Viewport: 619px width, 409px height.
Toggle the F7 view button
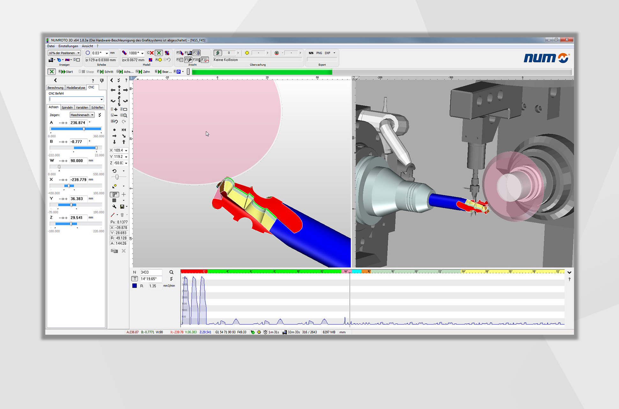pos(197,53)
